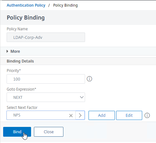Add a new next factor

(x=102, y=115)
